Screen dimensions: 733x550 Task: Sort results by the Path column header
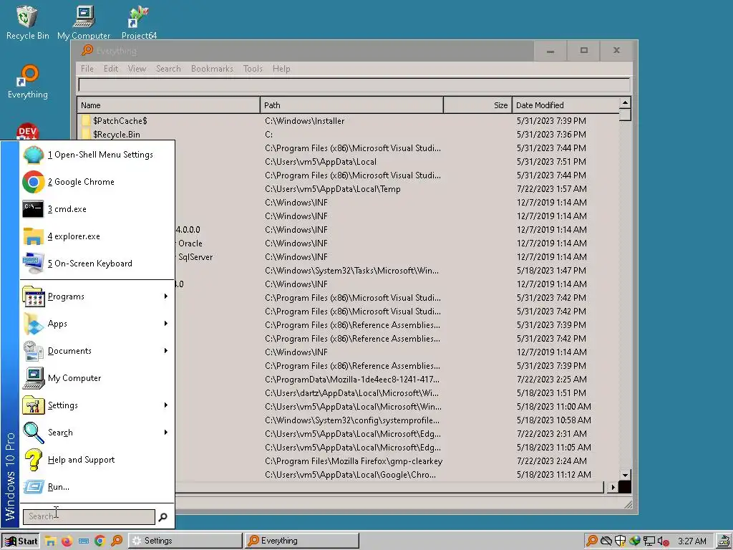click(x=351, y=105)
